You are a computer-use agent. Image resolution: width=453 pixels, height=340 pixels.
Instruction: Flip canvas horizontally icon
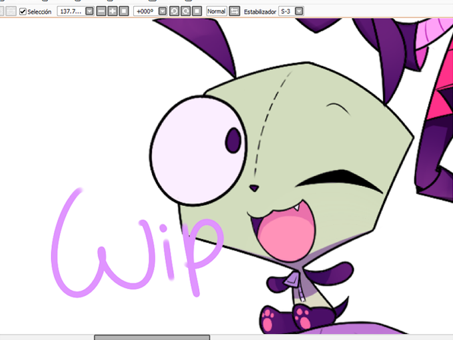click(x=234, y=11)
